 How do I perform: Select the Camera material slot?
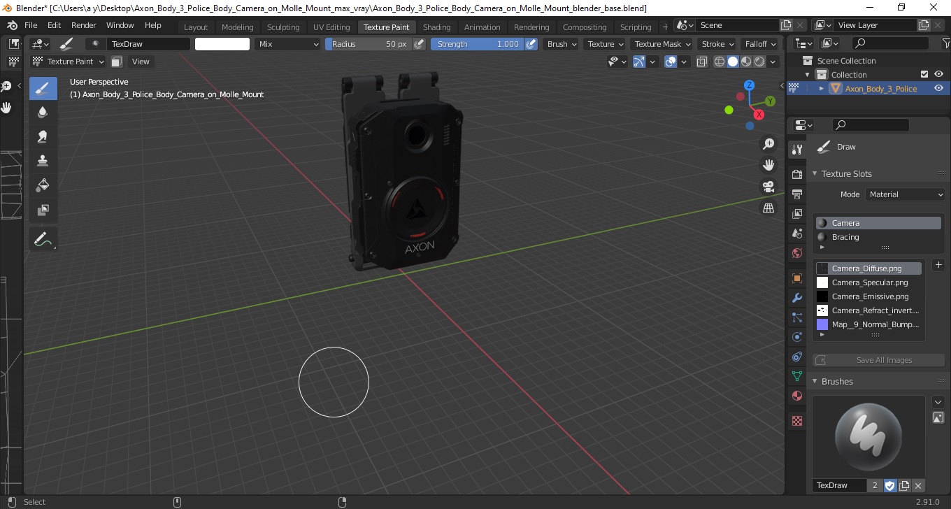tap(878, 223)
